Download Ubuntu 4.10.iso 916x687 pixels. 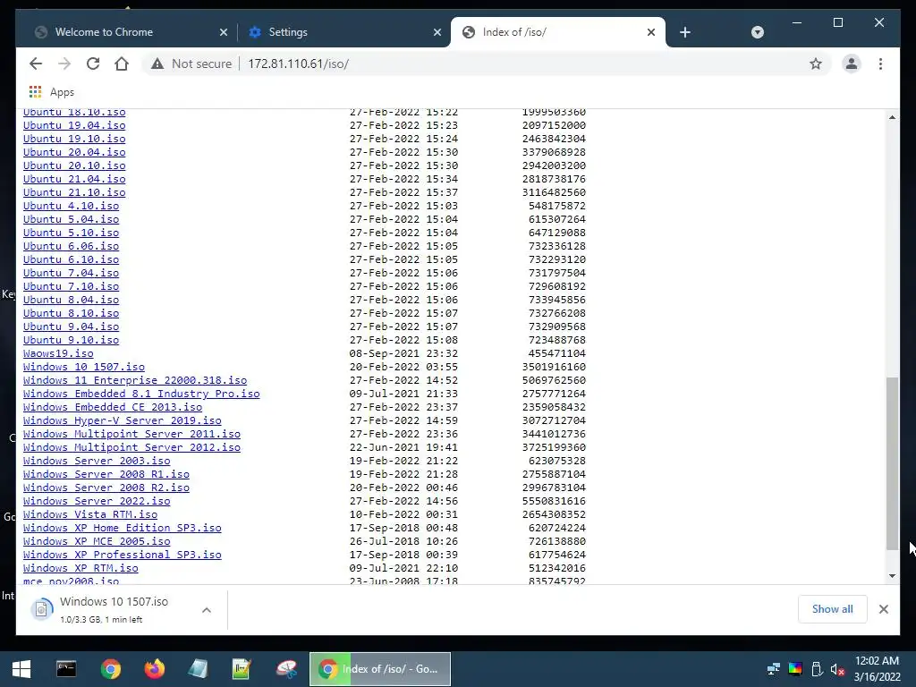[71, 206]
